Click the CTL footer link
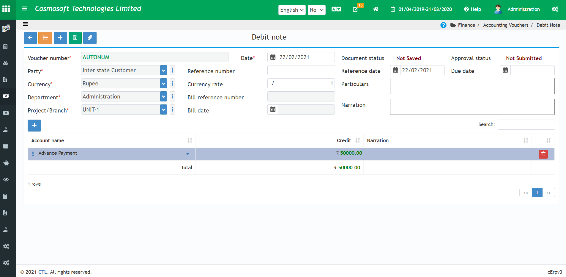 (x=42, y=272)
